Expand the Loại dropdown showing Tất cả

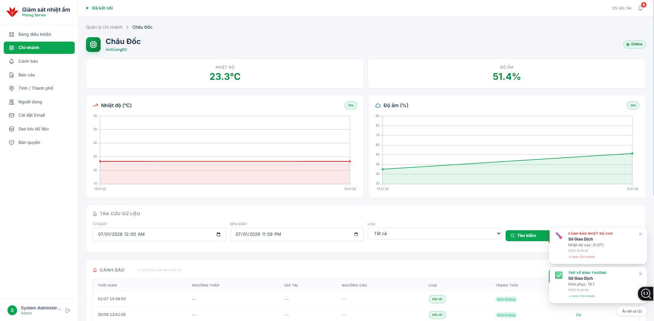tap(435, 234)
